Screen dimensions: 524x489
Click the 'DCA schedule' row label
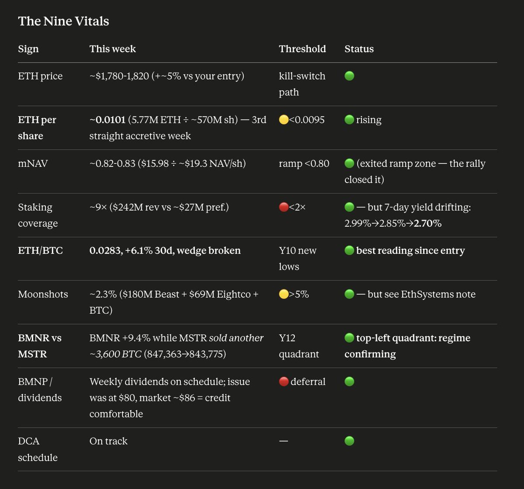pyautogui.click(x=38, y=449)
